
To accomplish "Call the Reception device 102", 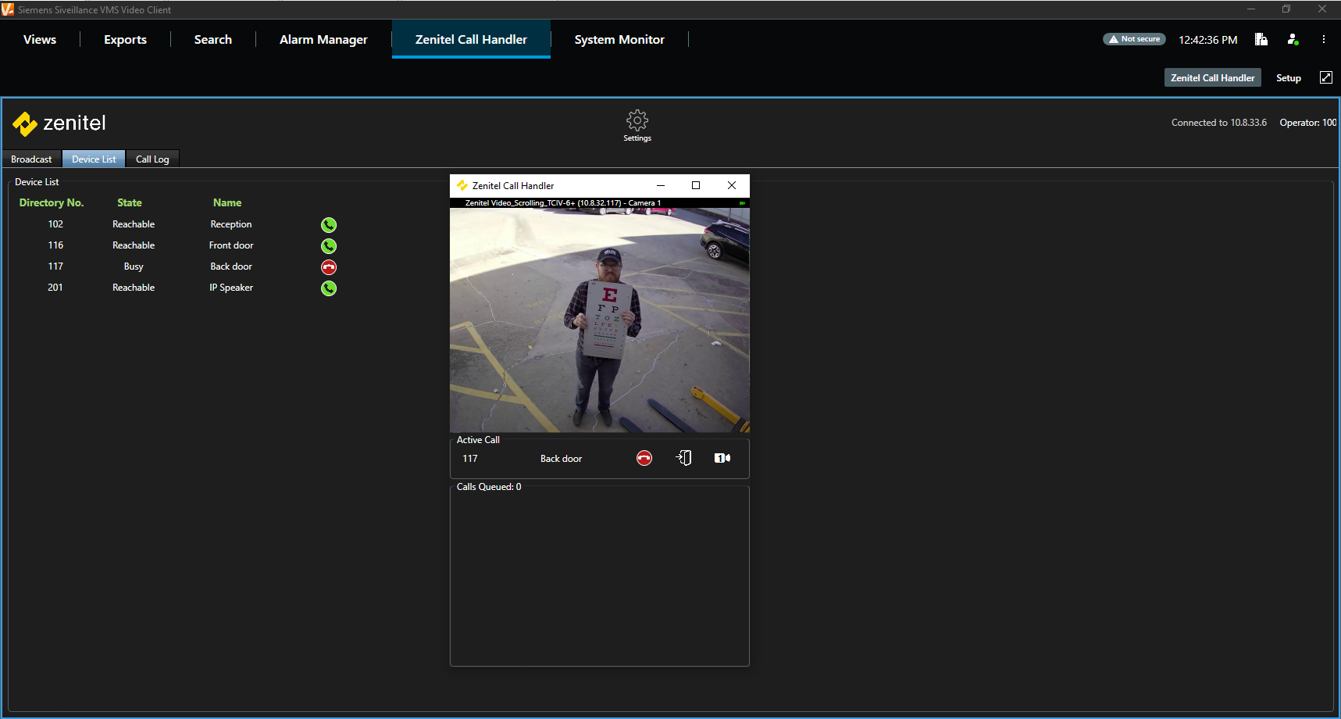I will 329,225.
